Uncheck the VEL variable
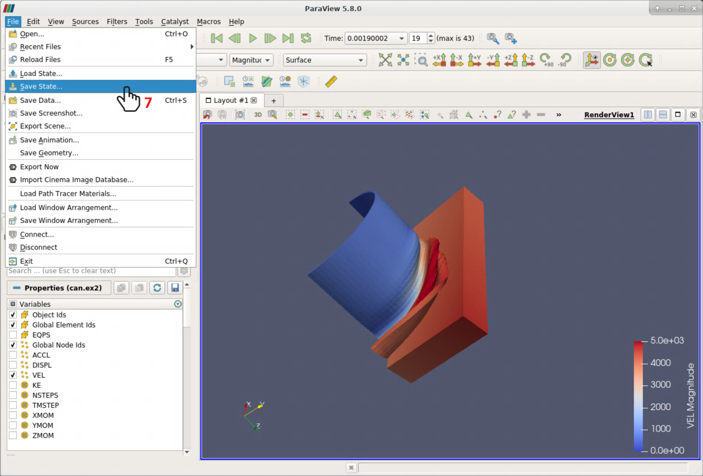Screen dimensions: 703x476 13,375
